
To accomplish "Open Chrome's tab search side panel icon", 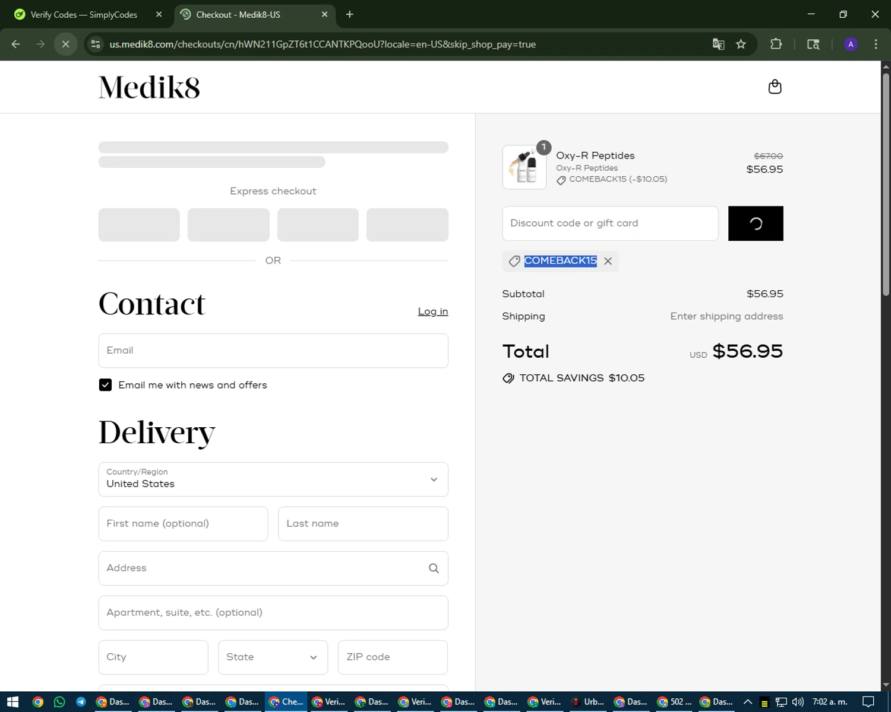I will tap(813, 44).
